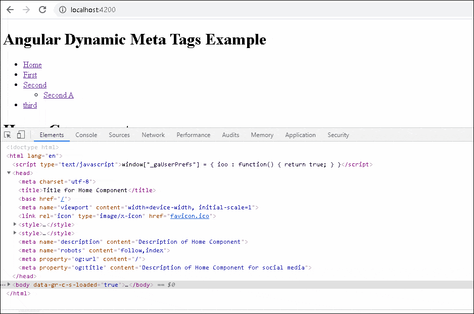The image size is (474, 314).
Task: Click the address bar showing localhost:4200
Action: [96, 10]
